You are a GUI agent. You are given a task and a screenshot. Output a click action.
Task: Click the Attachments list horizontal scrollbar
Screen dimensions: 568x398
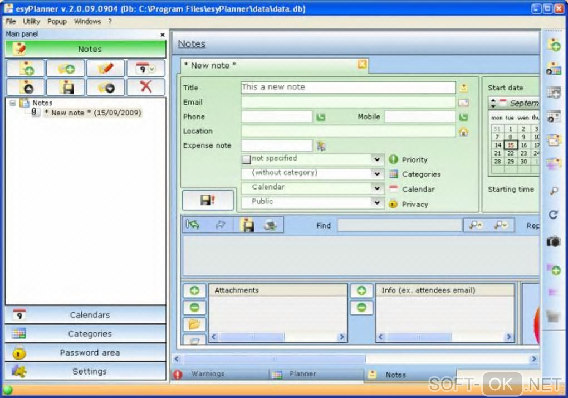277,337
